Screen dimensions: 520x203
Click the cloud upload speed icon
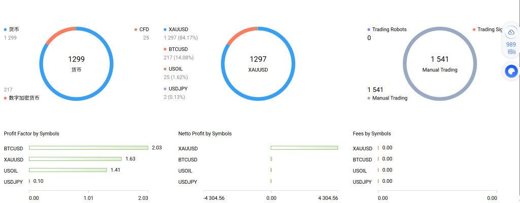[511, 32]
